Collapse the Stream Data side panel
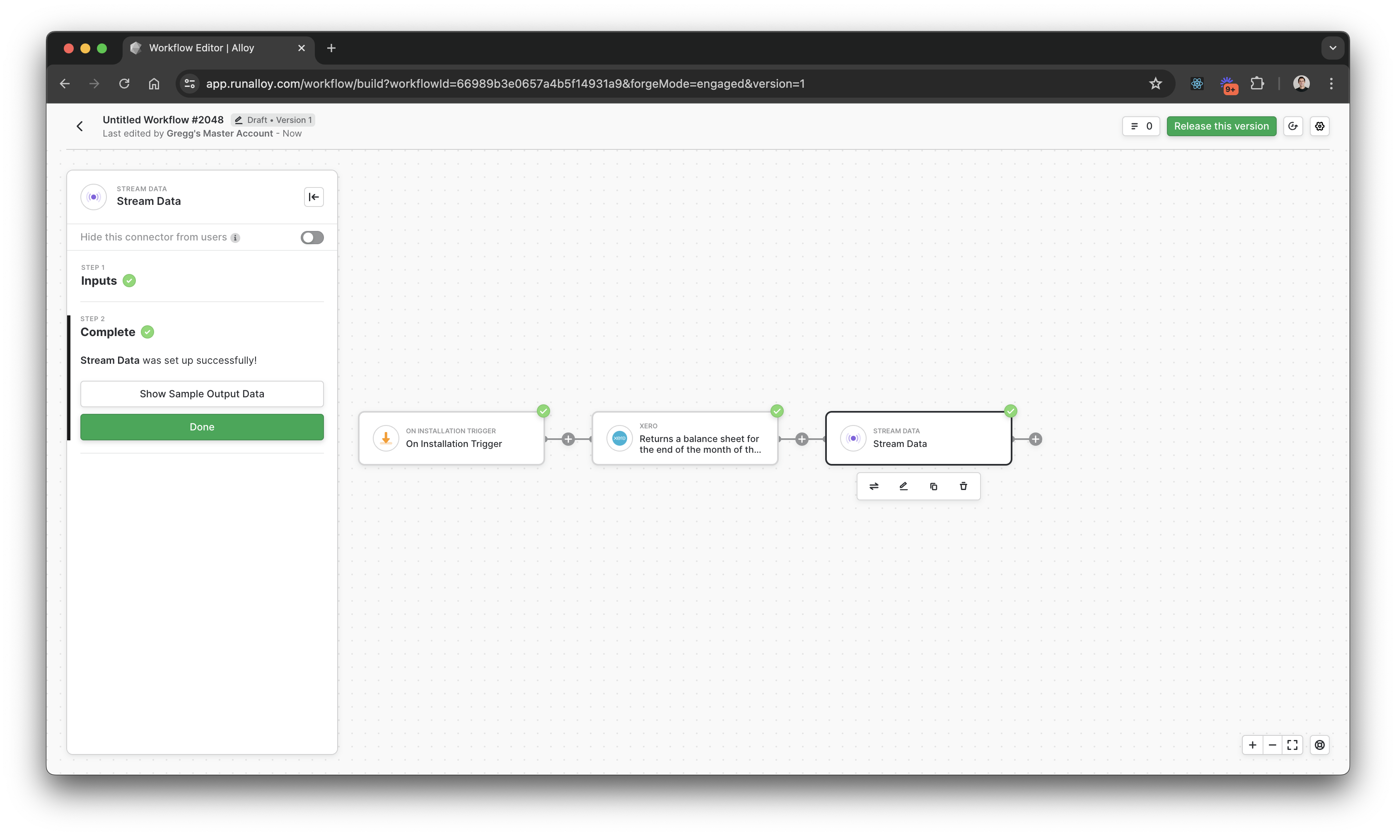 point(314,197)
